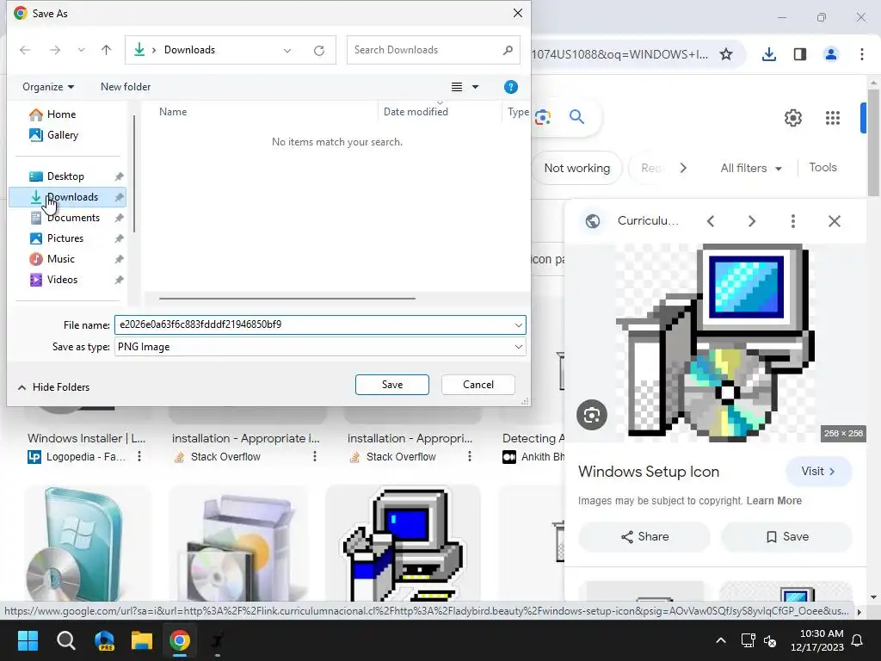Sort by Date modified column
Viewport: 881px width, 661px height.
coord(416,112)
